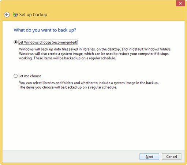The height and width of the screenshot is (165, 187).
Task: Click the line 'Windows will also create a system image'
Action: click(x=94, y=54)
